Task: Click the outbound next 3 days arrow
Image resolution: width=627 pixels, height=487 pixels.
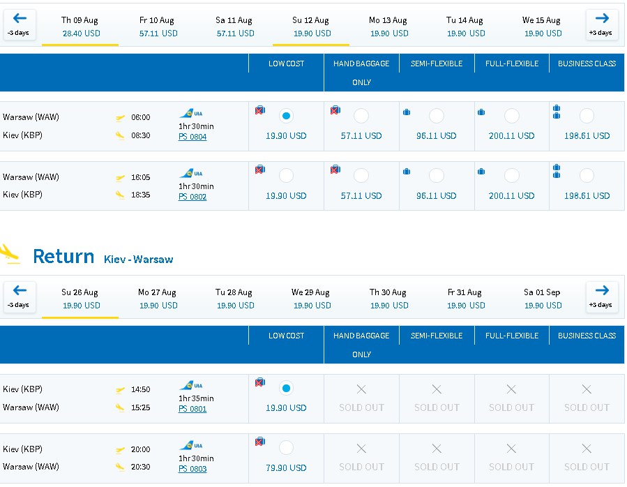Action: point(601,25)
